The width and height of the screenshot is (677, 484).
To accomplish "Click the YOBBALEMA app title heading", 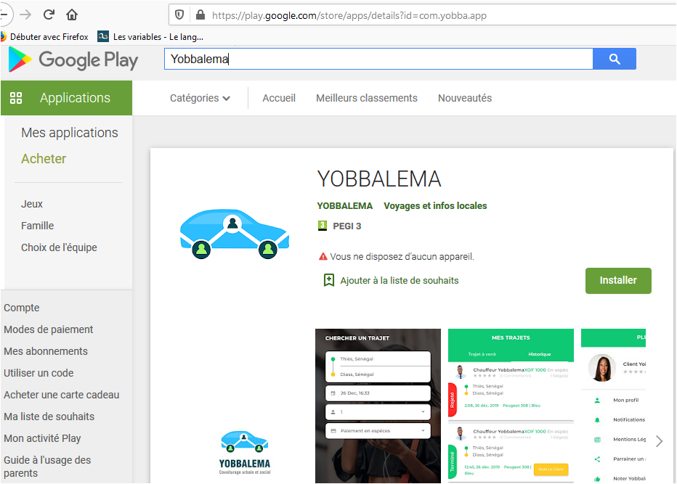I will 379,179.
